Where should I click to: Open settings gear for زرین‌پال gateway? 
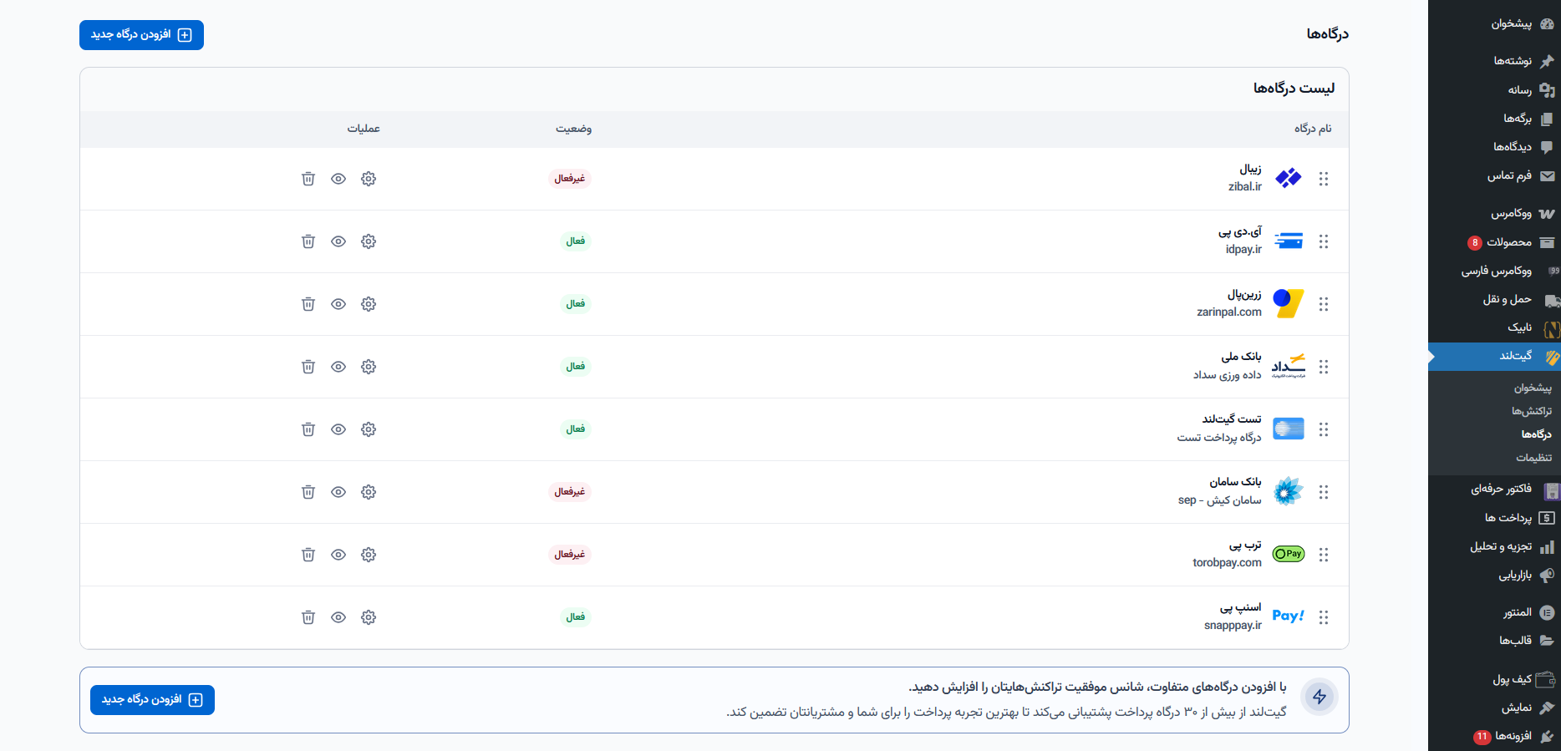click(369, 304)
